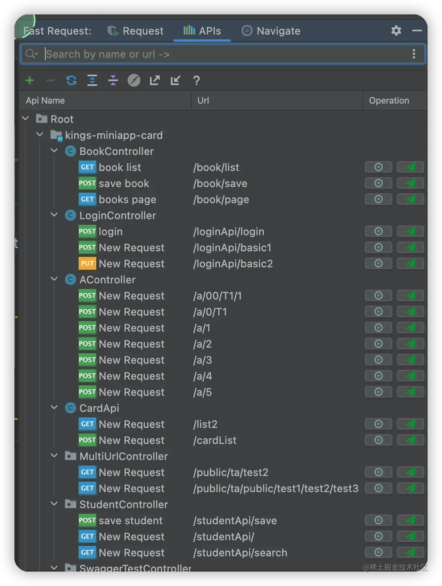
Task: Select the CardApi class label
Action: 99,408
